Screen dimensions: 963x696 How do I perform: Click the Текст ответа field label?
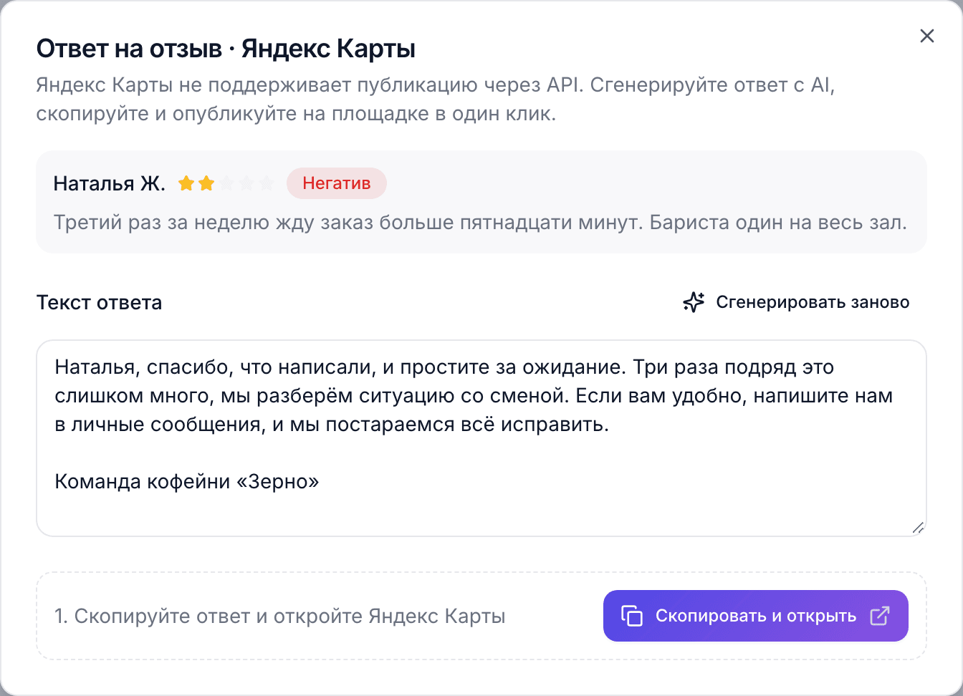(x=99, y=302)
